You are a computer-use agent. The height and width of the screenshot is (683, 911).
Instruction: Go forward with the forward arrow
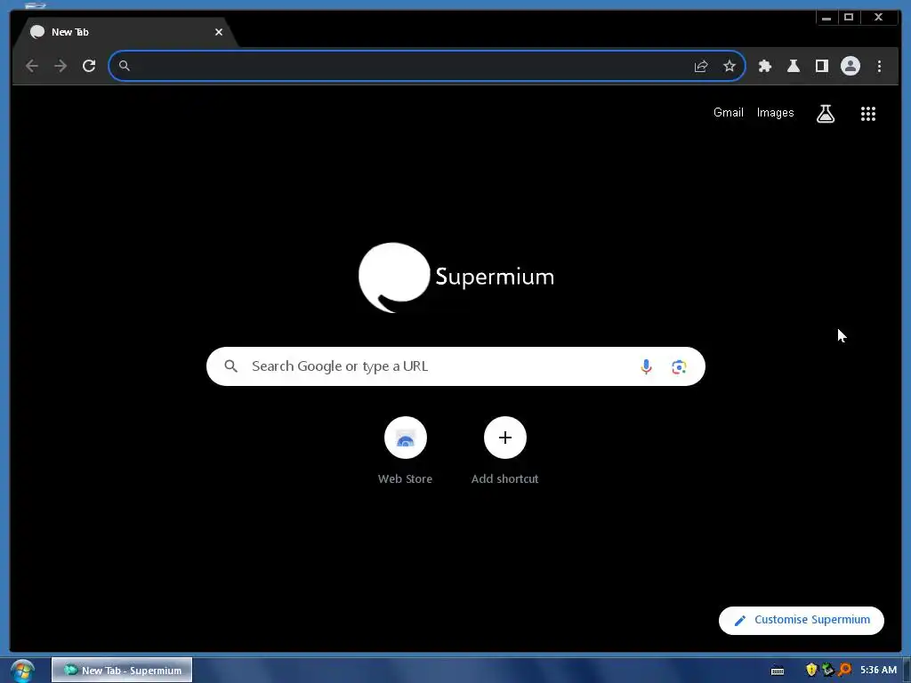pyautogui.click(x=60, y=66)
